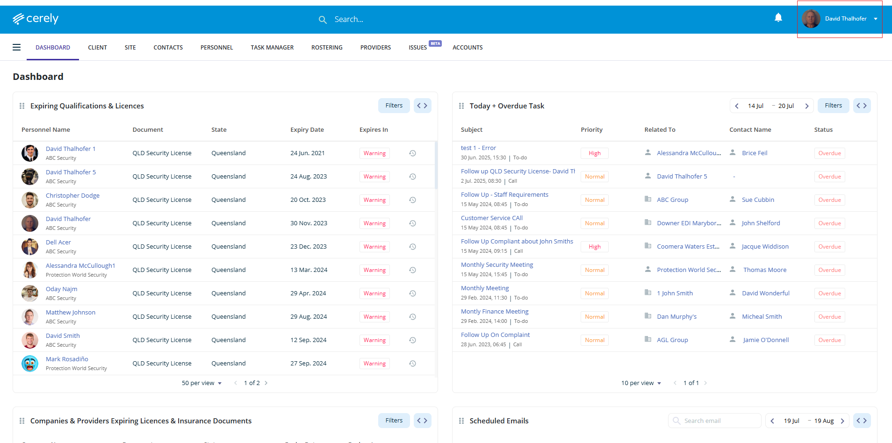Viewport: 892px width, 443px height.
Task: Switch to the Rostering tab
Action: pos(327,48)
